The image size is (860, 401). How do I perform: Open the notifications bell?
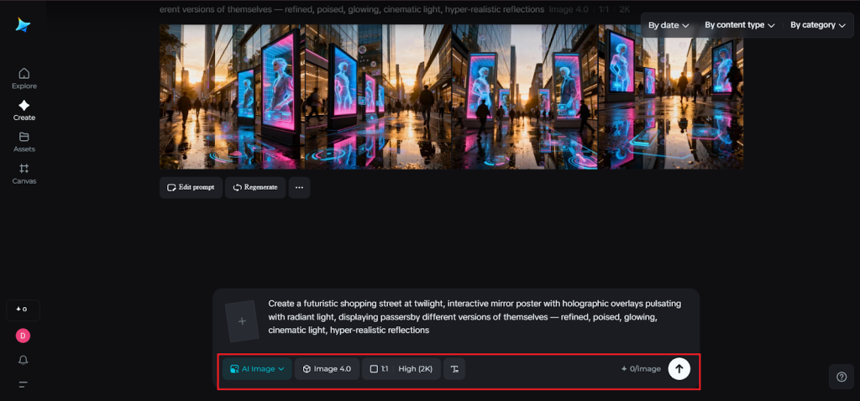click(24, 360)
